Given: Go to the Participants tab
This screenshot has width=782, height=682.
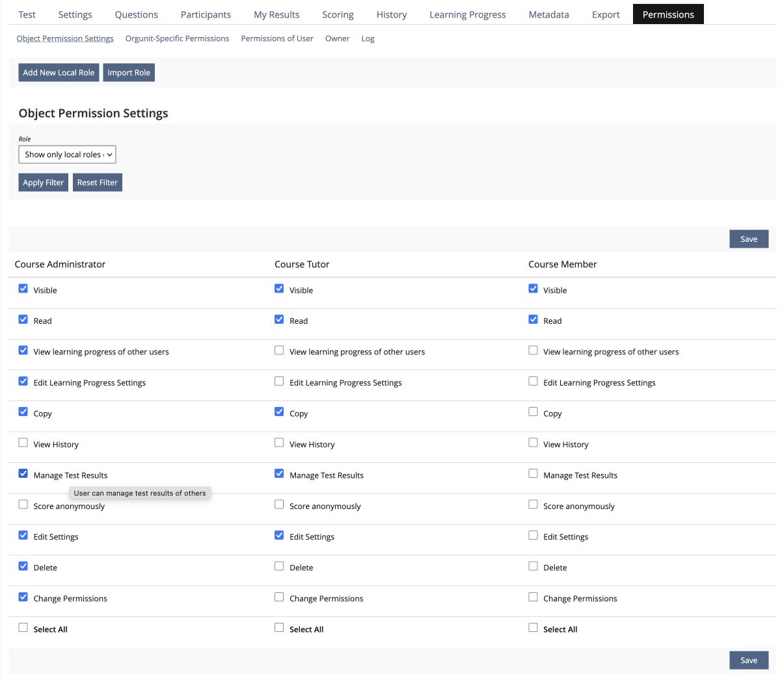Looking at the screenshot, I should pos(206,14).
